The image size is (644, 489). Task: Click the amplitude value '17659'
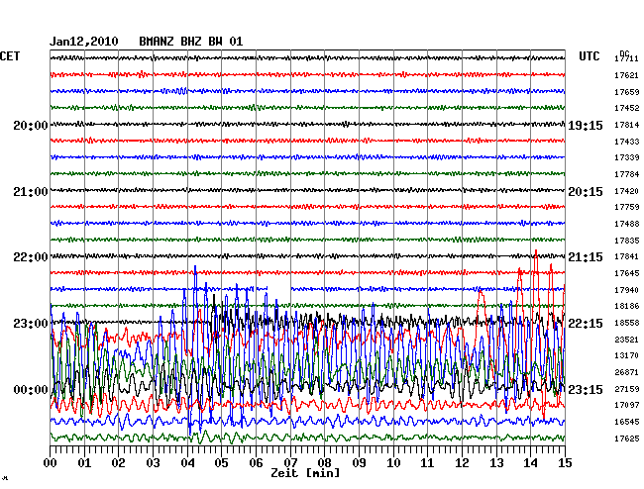point(627,92)
